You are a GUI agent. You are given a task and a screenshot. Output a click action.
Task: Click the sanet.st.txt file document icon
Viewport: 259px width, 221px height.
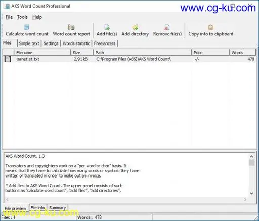pyautogui.click(x=8, y=59)
